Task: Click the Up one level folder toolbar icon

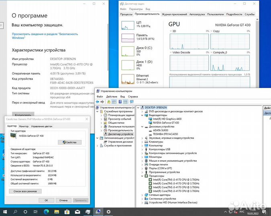Action: (x=109, y=102)
